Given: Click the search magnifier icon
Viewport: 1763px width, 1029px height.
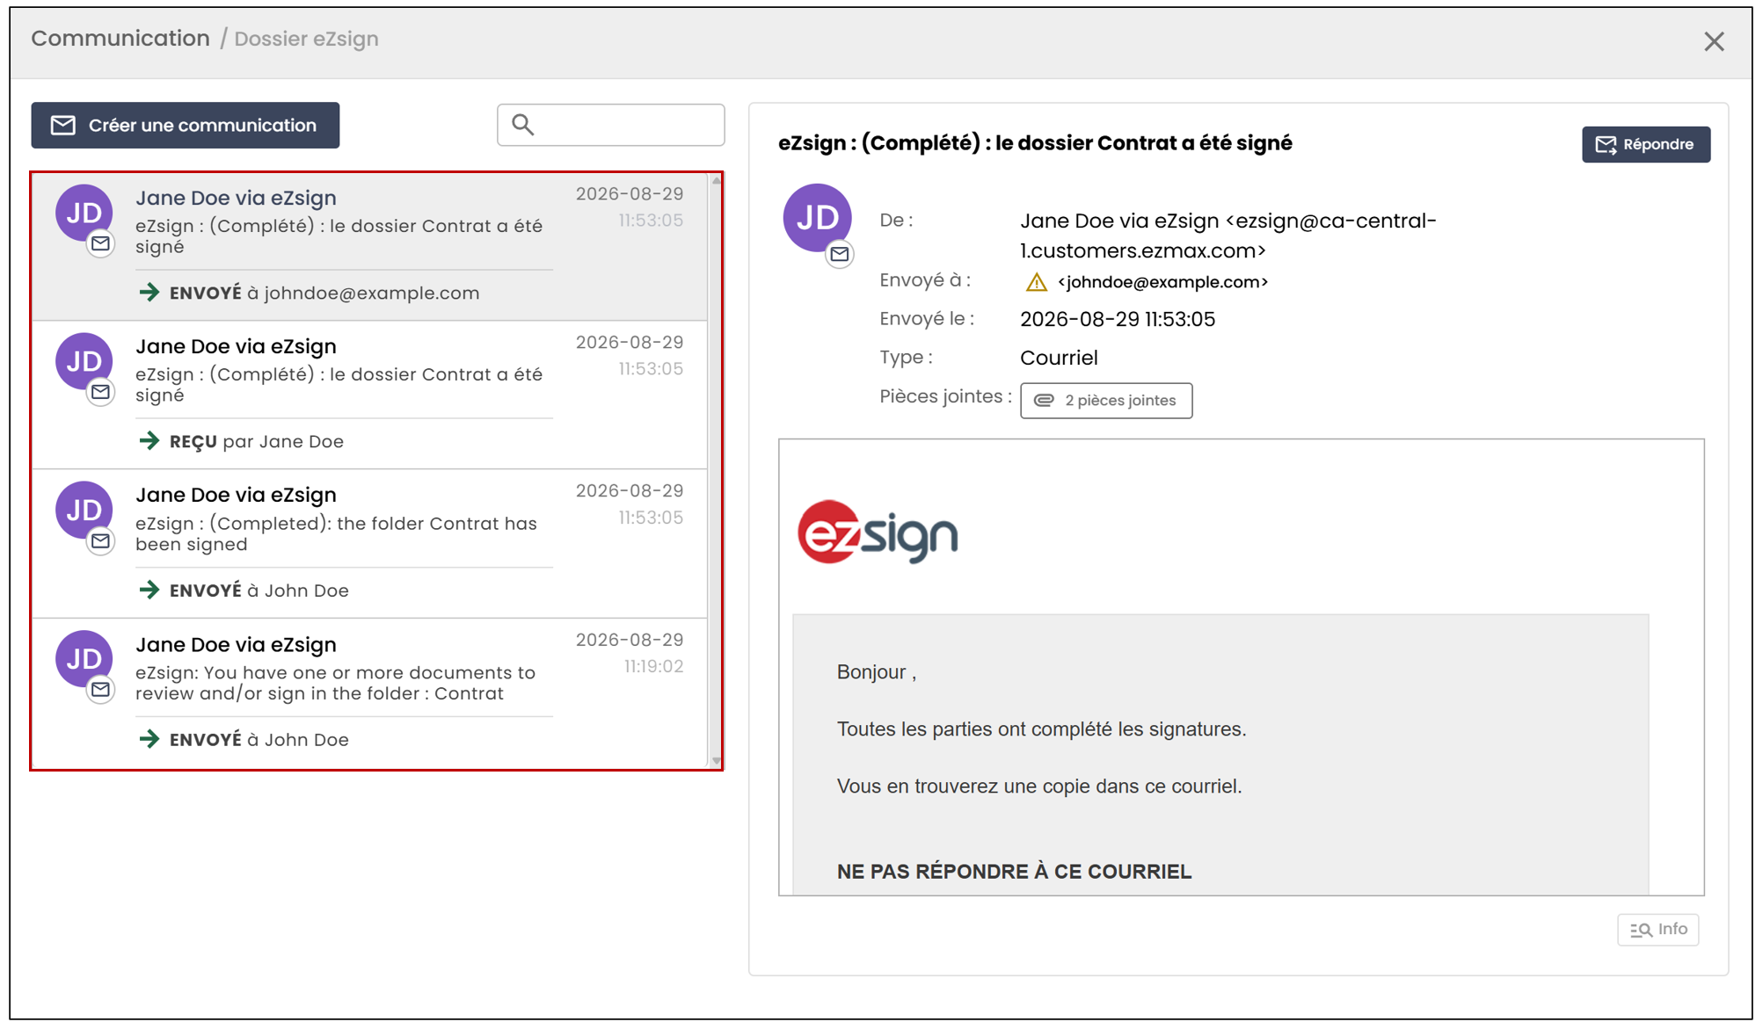Looking at the screenshot, I should coord(522,125).
